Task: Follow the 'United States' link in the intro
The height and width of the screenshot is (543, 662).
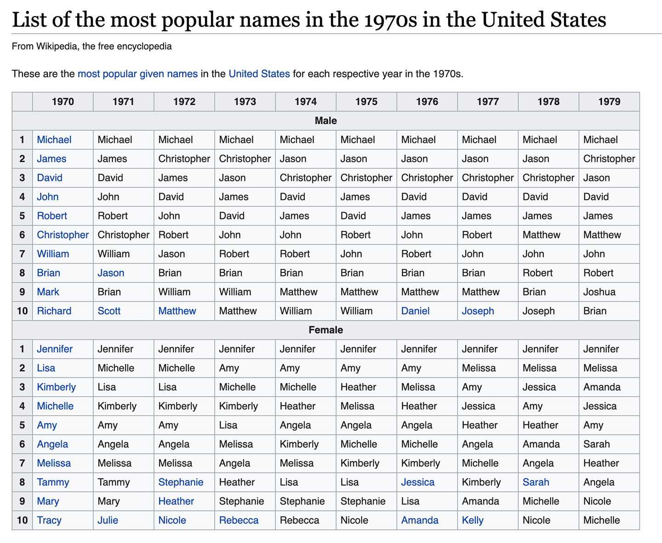Action: pyautogui.click(x=259, y=74)
